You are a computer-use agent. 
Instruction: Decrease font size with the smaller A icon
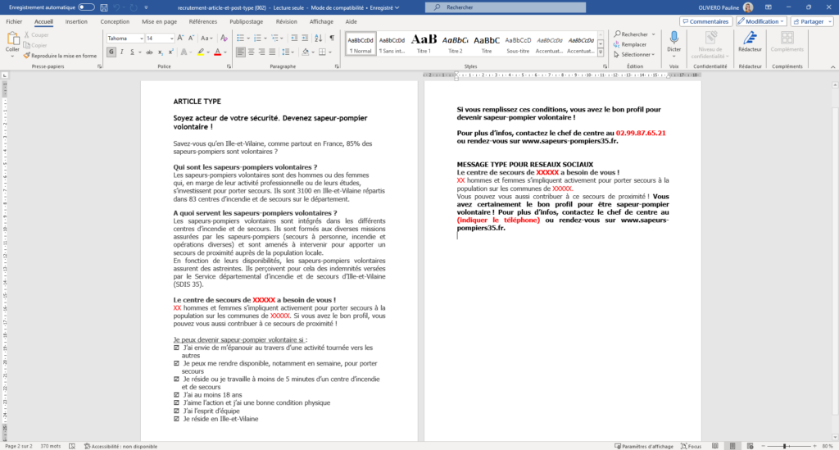point(191,38)
